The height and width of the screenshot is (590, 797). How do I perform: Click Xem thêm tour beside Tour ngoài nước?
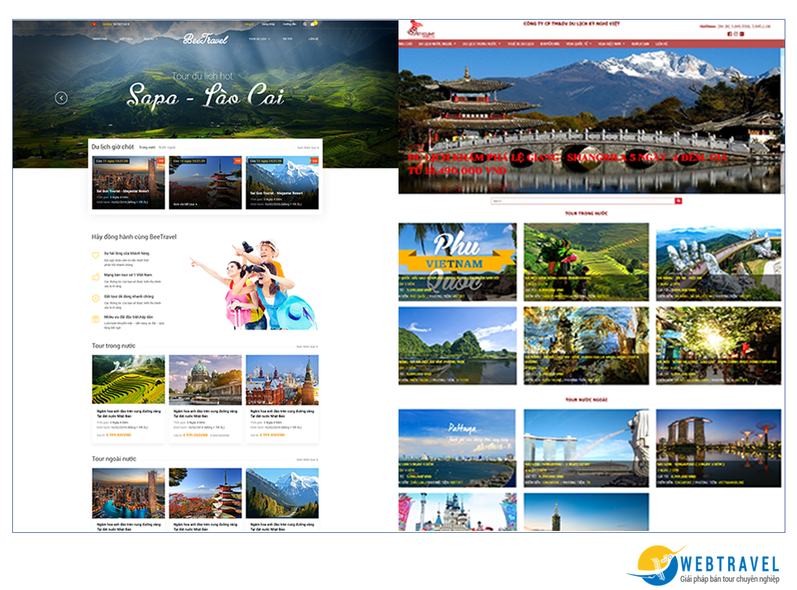(x=308, y=460)
